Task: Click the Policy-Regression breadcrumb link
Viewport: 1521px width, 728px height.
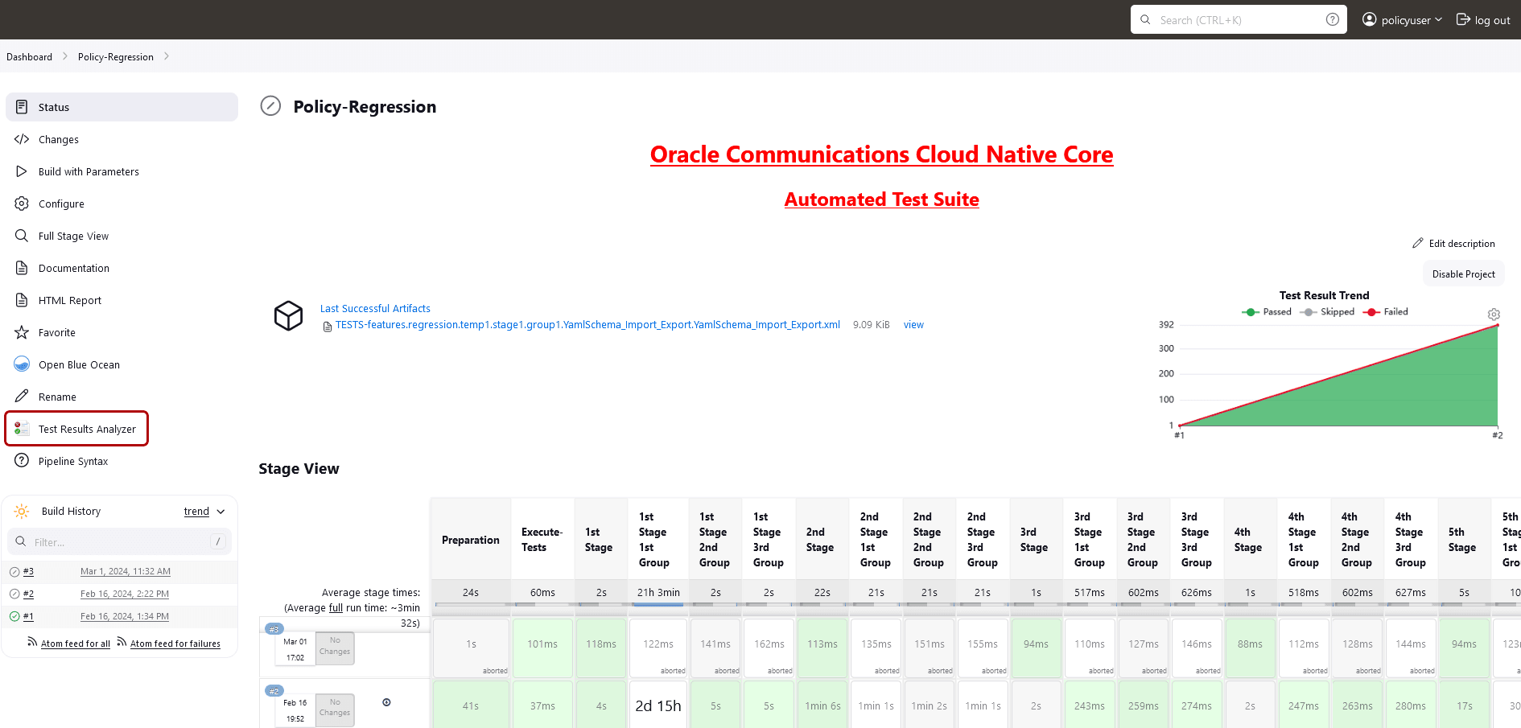Action: click(116, 57)
